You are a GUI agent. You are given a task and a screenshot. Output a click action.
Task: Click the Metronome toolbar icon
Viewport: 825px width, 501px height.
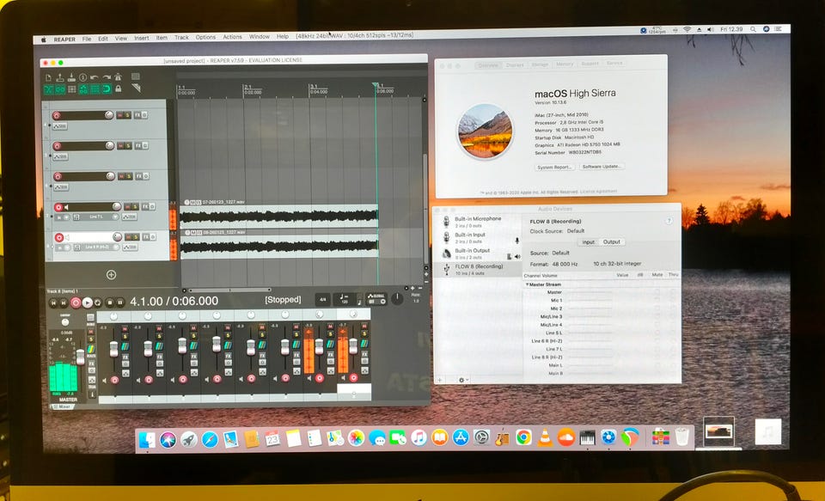coord(118,77)
